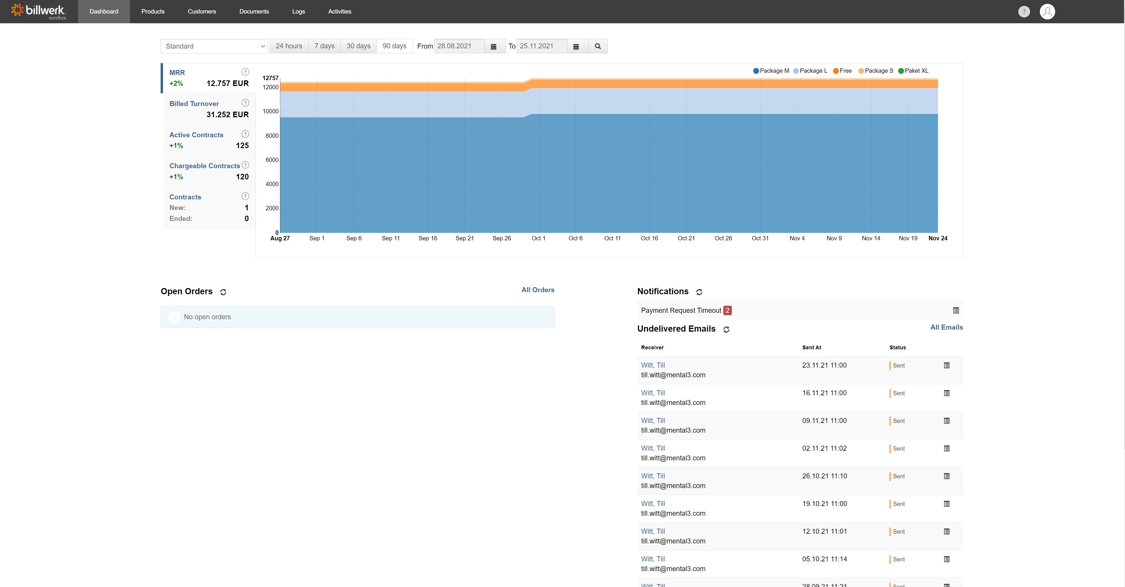Click the Oct 1 label on chart axis

click(538, 238)
